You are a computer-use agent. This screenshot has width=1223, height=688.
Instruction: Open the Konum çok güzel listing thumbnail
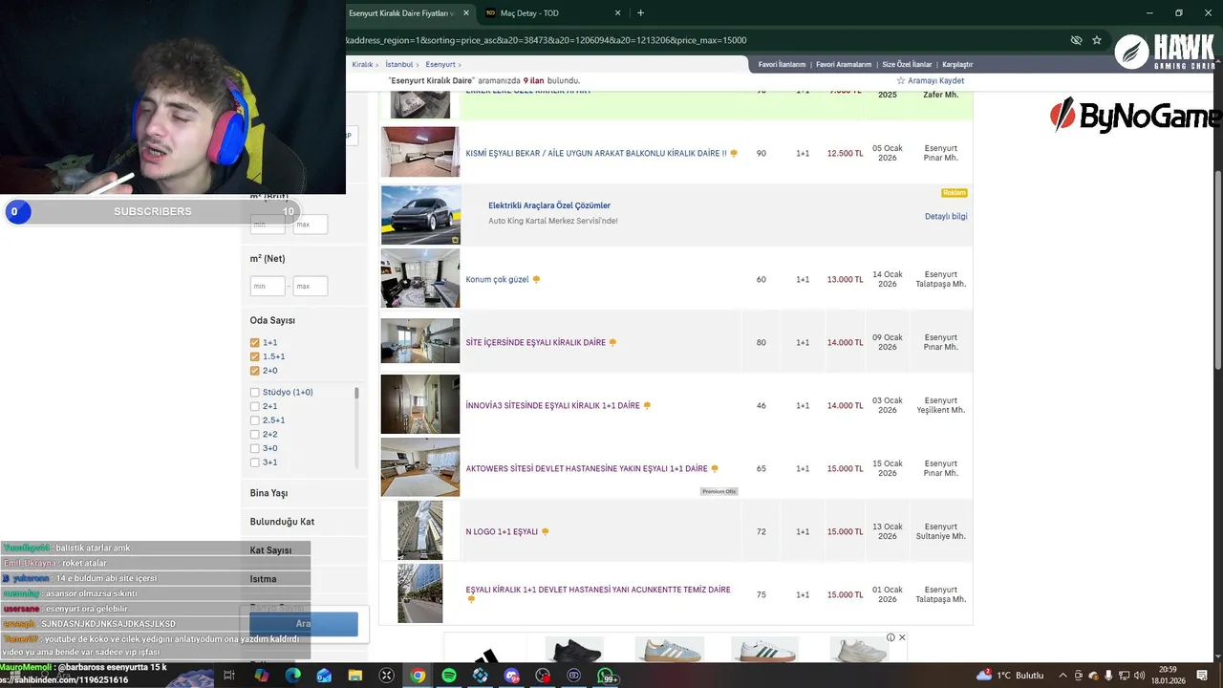pyautogui.click(x=420, y=279)
